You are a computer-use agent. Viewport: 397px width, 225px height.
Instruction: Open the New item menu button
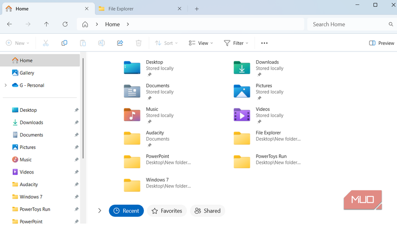18,43
